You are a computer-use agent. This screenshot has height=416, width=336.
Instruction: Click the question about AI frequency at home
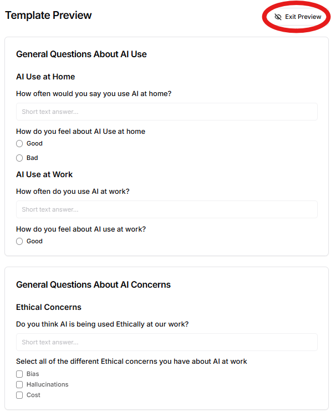94,93
